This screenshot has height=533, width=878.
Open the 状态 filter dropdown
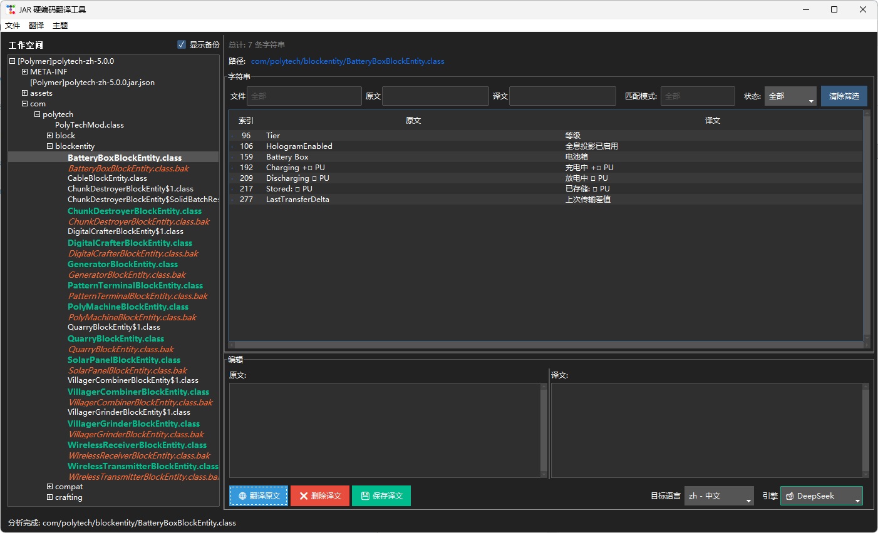pyautogui.click(x=790, y=96)
